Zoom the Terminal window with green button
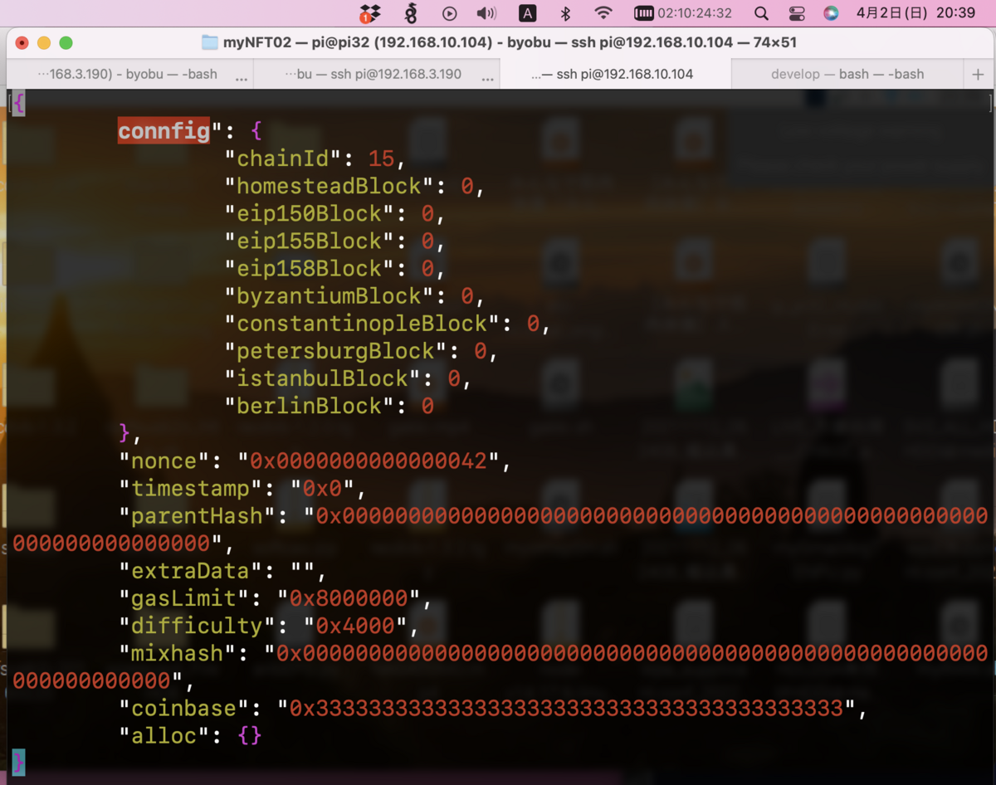996x785 pixels. coord(66,43)
